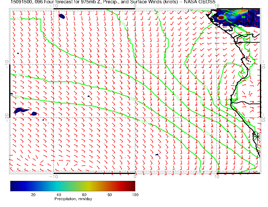Click the blue precipitation blob near the top edge
This screenshot has height=207, width=268.
tap(62, 16)
